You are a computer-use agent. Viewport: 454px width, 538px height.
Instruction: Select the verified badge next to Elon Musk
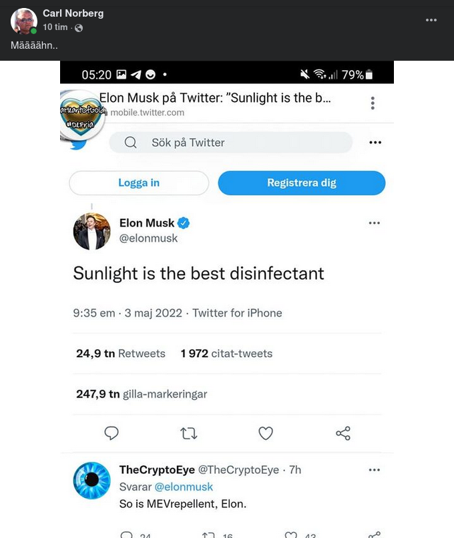coord(184,223)
